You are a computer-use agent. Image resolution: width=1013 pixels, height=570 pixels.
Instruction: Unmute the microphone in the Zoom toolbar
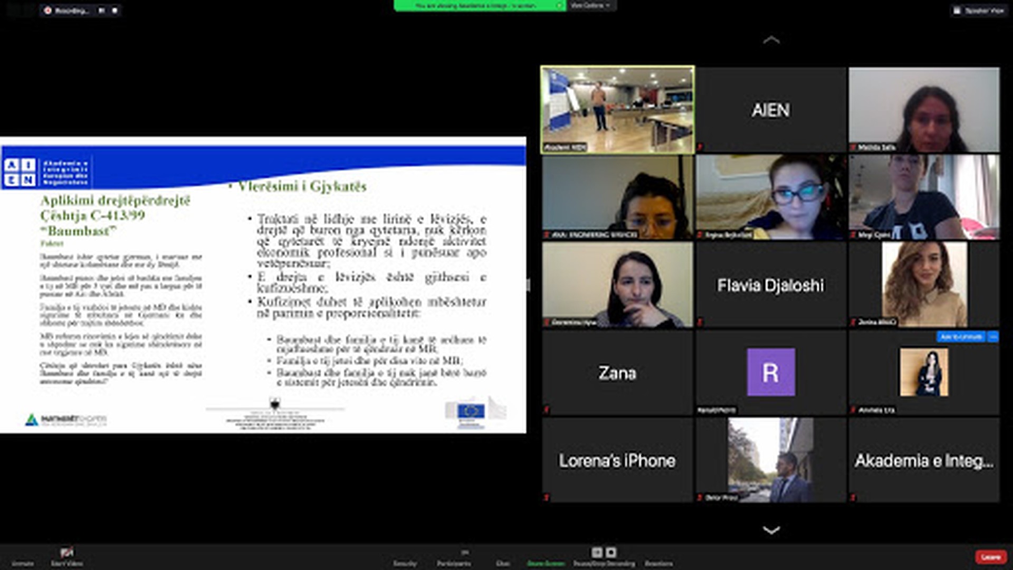click(x=23, y=557)
